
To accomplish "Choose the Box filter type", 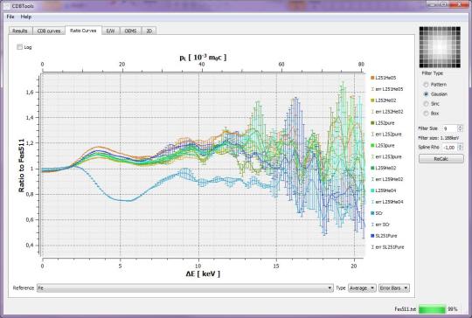I will (x=426, y=114).
